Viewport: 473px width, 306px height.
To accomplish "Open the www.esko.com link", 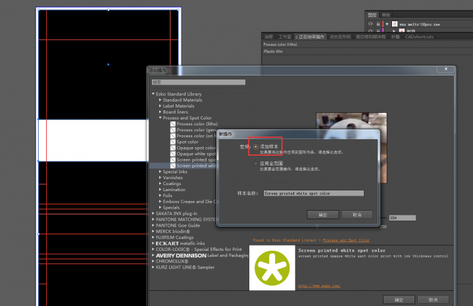I will [x=318, y=286].
